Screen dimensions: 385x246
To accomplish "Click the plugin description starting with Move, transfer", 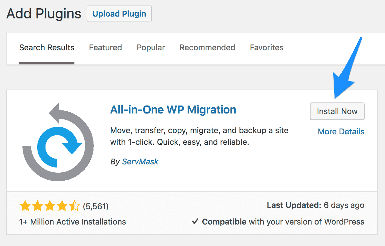I will tap(199, 136).
